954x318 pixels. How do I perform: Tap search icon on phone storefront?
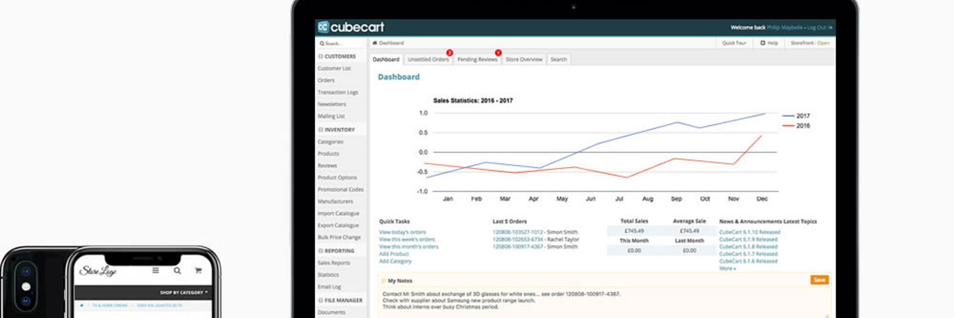[x=177, y=271]
